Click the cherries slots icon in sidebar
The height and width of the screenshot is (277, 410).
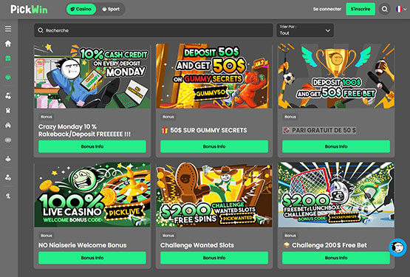pyautogui.click(x=8, y=96)
